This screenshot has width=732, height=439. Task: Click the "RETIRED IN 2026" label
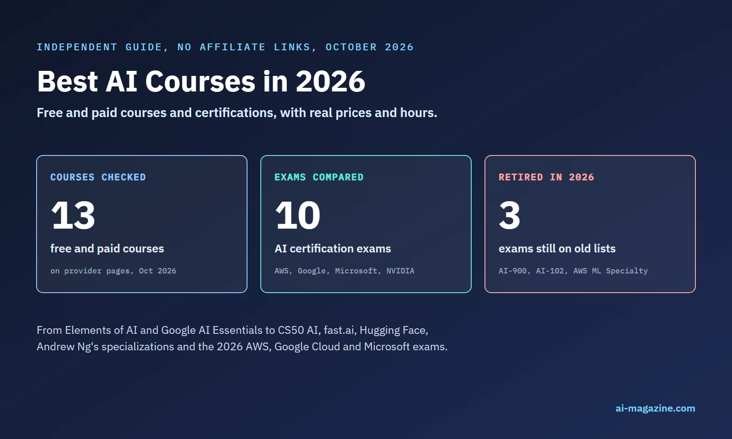(x=546, y=177)
